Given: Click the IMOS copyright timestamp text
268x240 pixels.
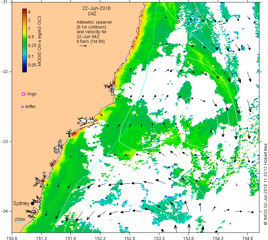Looking at the screenshot, I should (266, 184).
